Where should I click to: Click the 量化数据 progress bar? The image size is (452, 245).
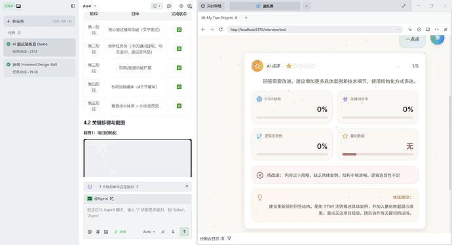pyautogui.click(x=377, y=155)
